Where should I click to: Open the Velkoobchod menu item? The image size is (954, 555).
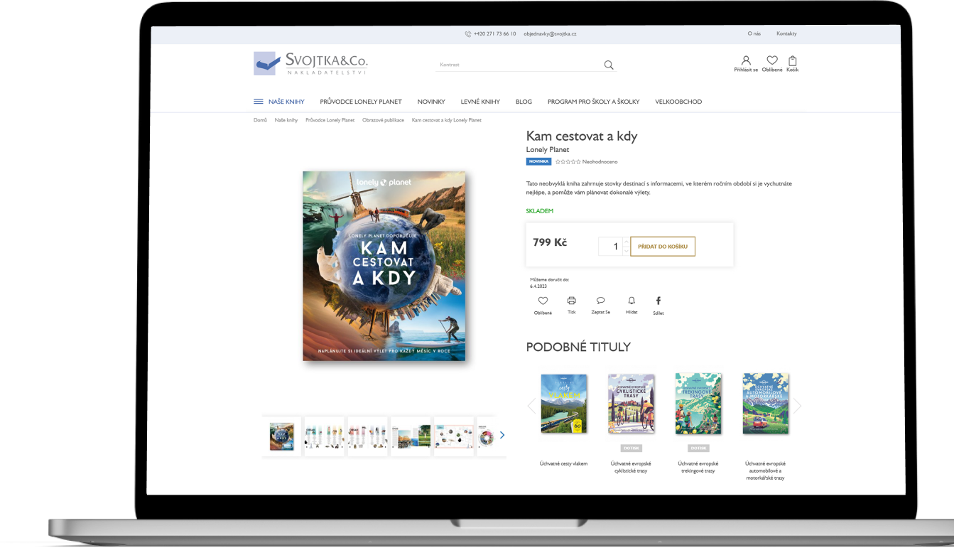[x=678, y=102]
